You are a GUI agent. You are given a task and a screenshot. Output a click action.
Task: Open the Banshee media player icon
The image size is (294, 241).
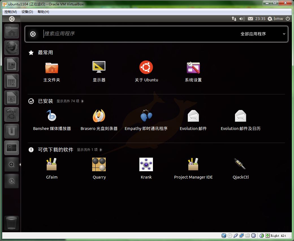[x=52, y=116]
